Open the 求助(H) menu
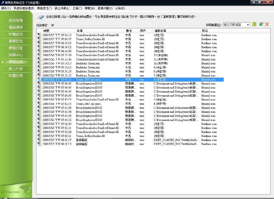This screenshot has width=274, height=199. (x=120, y=8)
